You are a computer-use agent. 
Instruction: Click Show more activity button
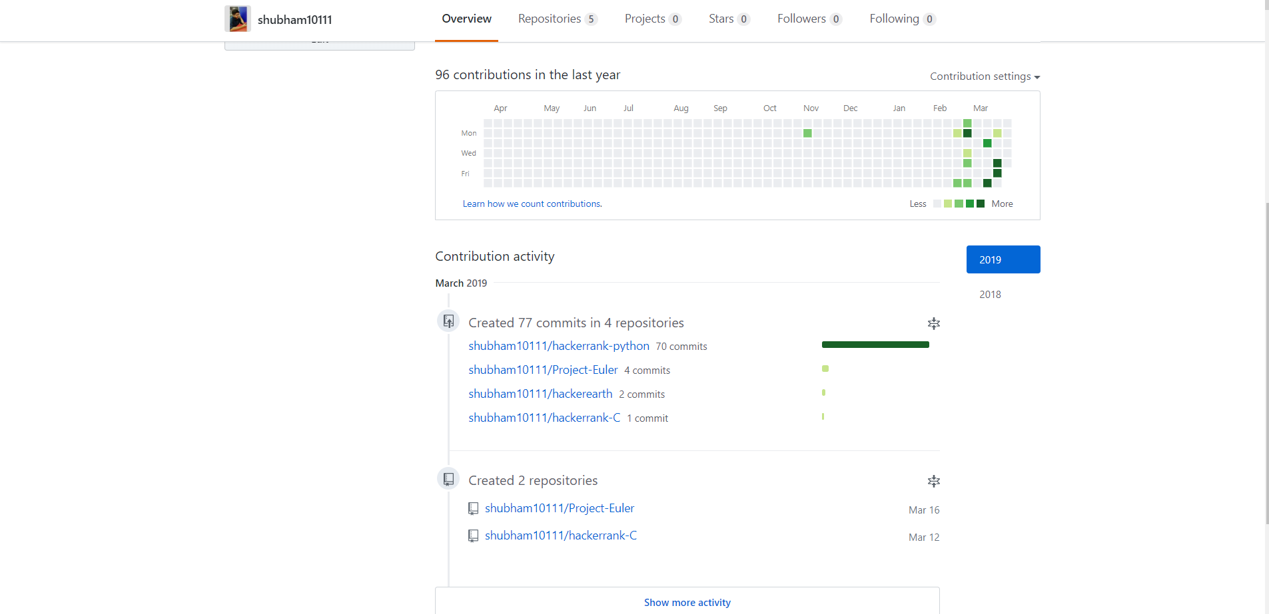[x=687, y=602]
